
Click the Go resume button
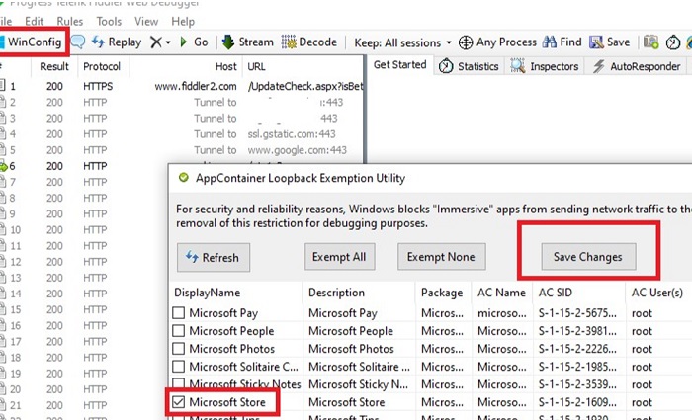tap(194, 42)
